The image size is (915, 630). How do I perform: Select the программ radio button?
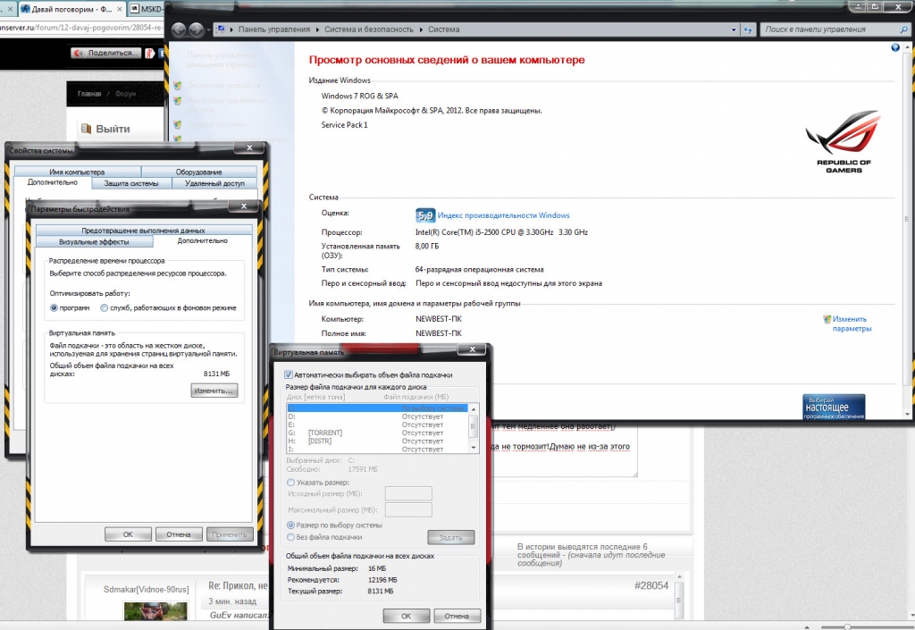click(x=54, y=307)
